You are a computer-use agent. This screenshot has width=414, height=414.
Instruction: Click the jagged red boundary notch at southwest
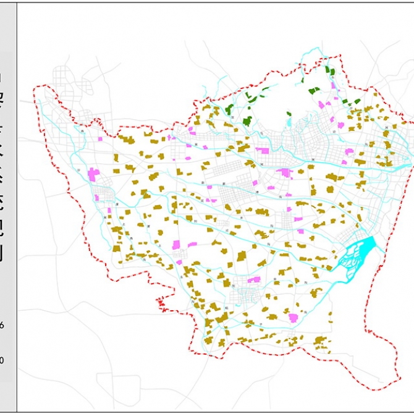(x=161, y=303)
